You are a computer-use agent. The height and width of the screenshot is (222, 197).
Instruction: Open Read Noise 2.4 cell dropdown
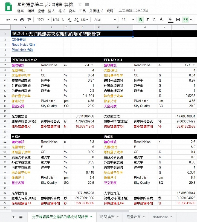92,65
